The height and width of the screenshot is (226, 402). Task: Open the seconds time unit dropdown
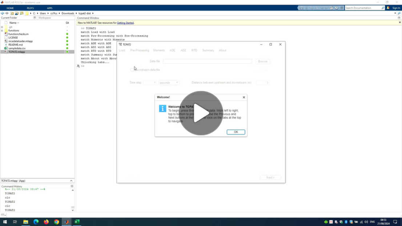pyautogui.click(x=169, y=83)
